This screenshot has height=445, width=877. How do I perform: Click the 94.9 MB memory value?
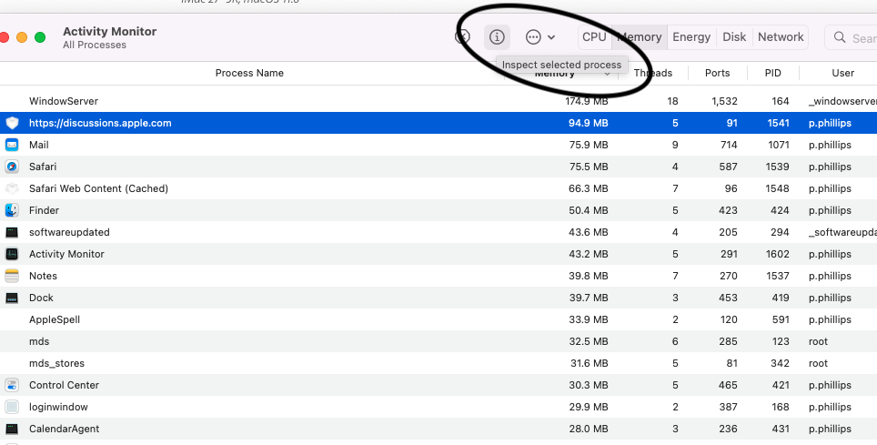click(x=589, y=123)
